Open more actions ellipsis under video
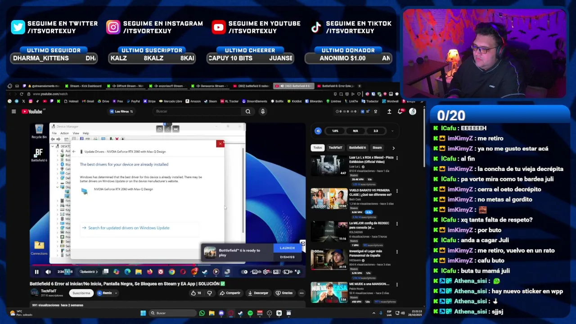The height and width of the screenshot is (324, 576). pos(301,293)
